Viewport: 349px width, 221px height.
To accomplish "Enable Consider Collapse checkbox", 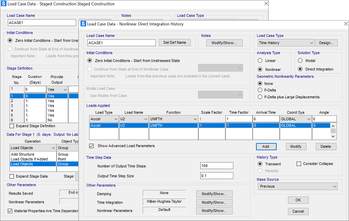I will point(299,164).
